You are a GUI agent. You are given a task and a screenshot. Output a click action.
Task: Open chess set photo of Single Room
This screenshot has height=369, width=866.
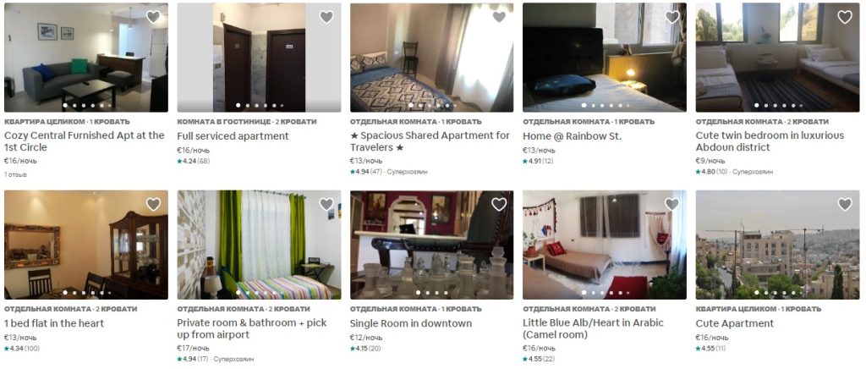[432, 245]
